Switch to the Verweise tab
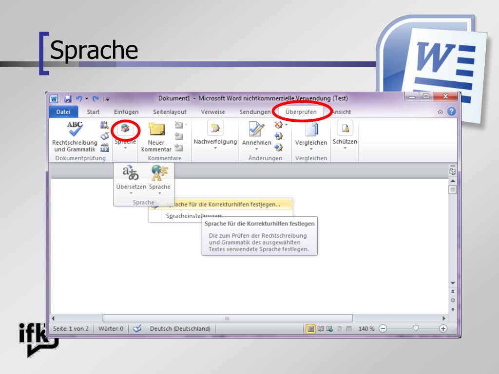The height and width of the screenshot is (374, 499). point(213,112)
